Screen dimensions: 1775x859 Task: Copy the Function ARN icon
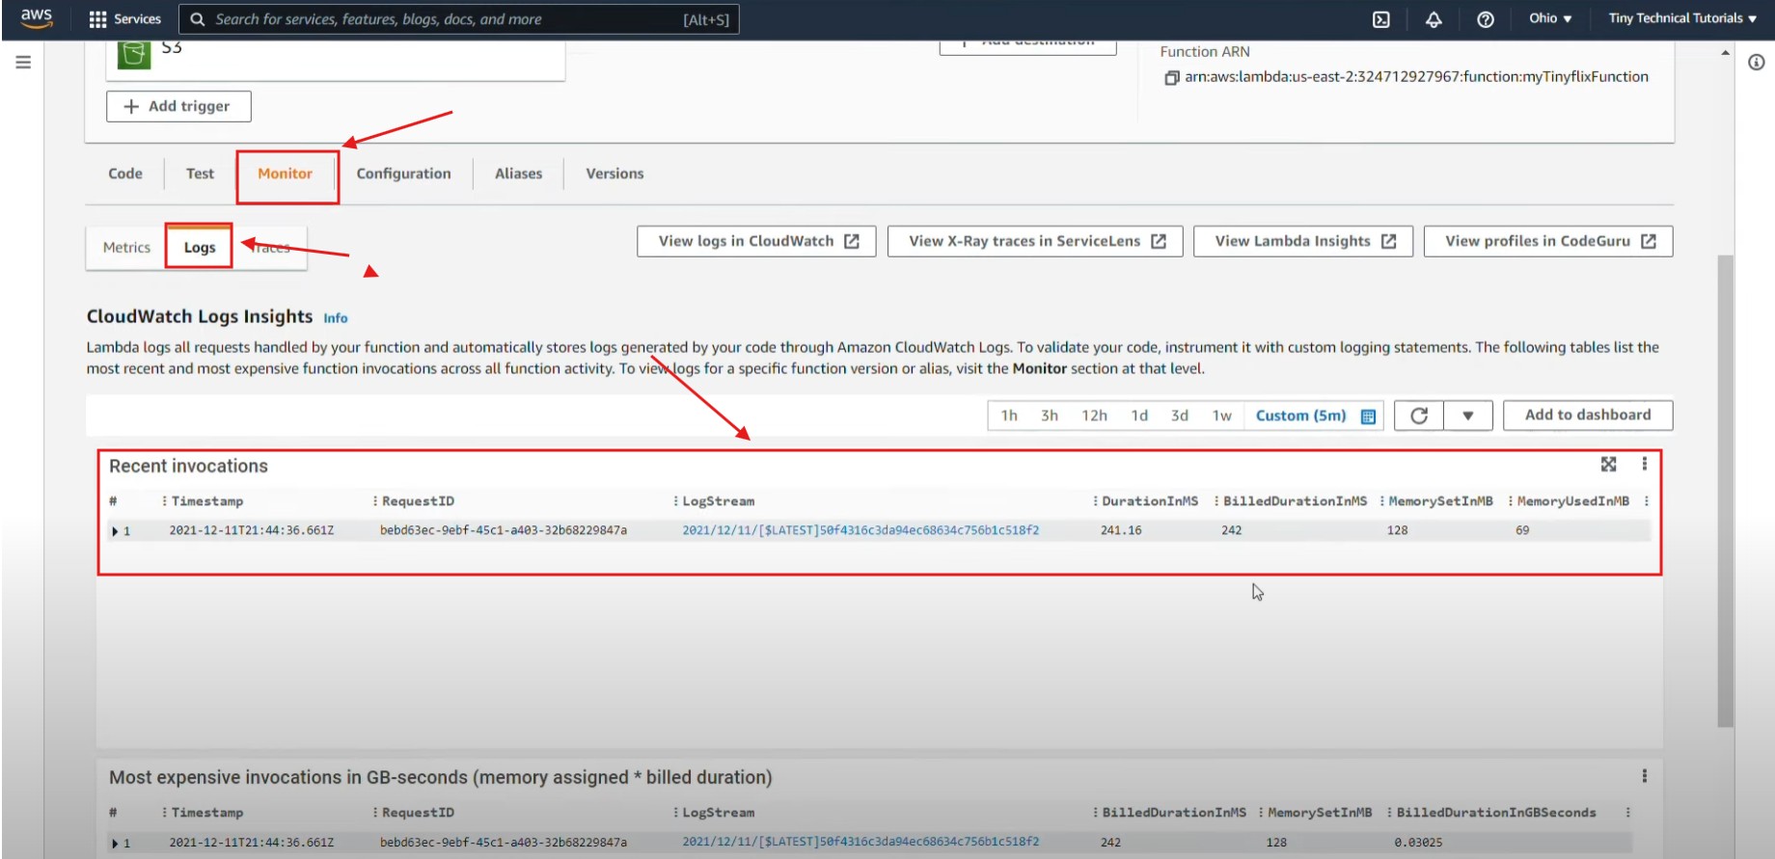point(1171,78)
